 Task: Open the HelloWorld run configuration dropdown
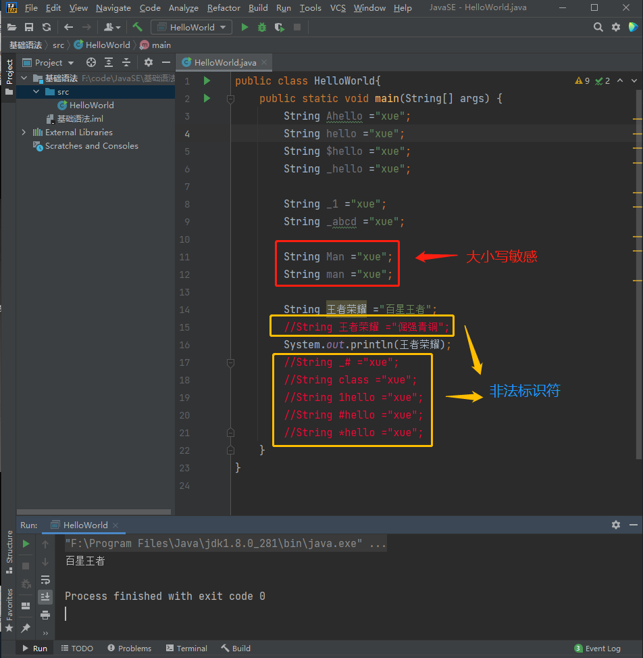coord(192,27)
